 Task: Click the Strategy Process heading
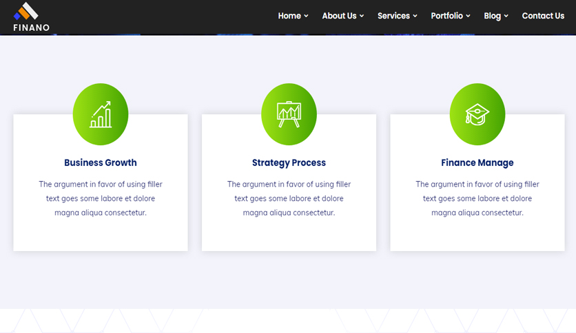[x=289, y=162]
